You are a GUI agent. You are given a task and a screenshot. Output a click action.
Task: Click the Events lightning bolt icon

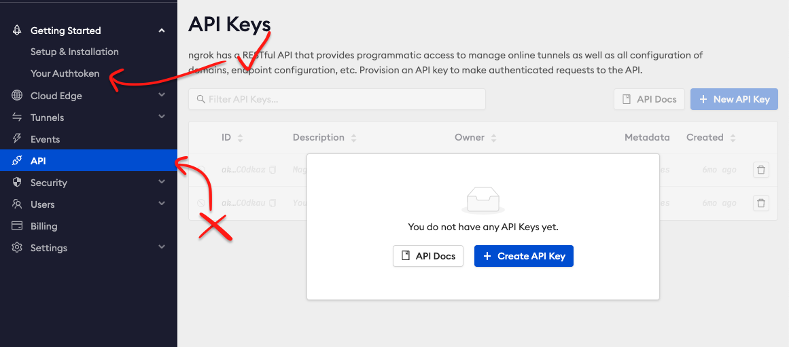click(17, 139)
